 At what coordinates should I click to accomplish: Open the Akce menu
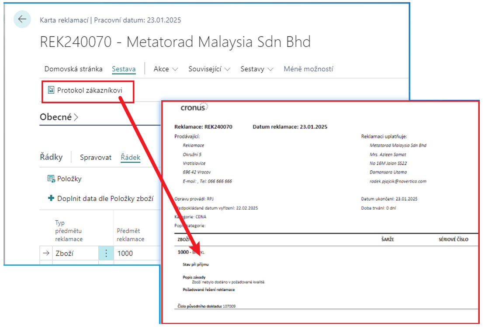click(x=166, y=69)
